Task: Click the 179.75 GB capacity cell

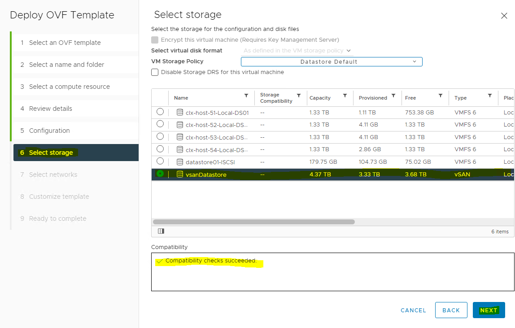Action: (x=323, y=162)
